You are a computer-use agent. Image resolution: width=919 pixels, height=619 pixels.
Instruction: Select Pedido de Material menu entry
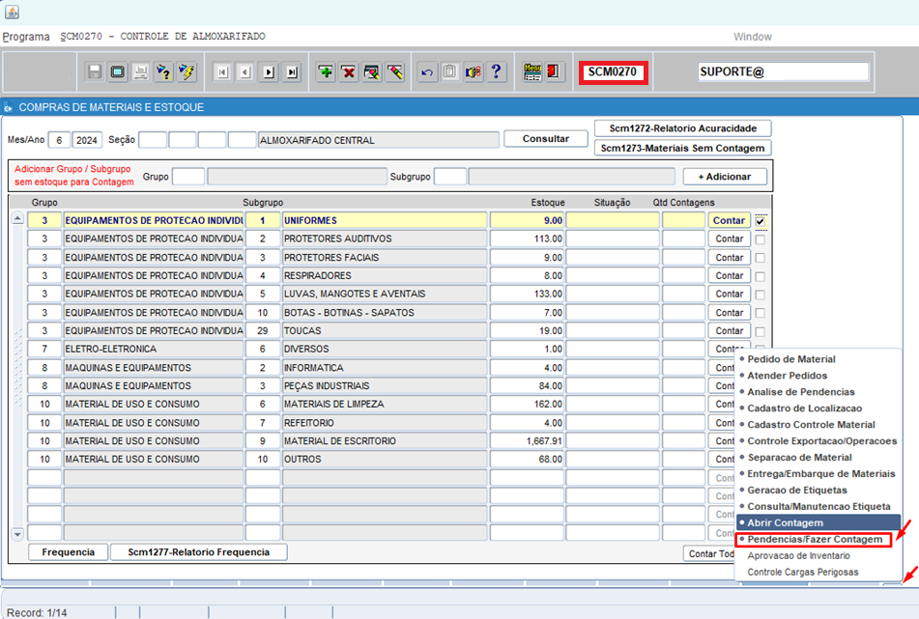791,359
